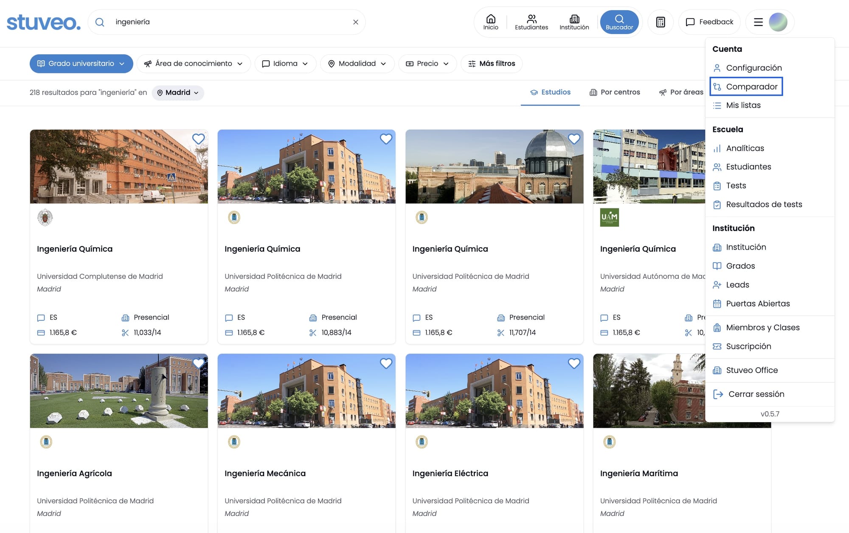Expand Área de conocimiento filter
This screenshot has width=849, height=533.
point(194,64)
